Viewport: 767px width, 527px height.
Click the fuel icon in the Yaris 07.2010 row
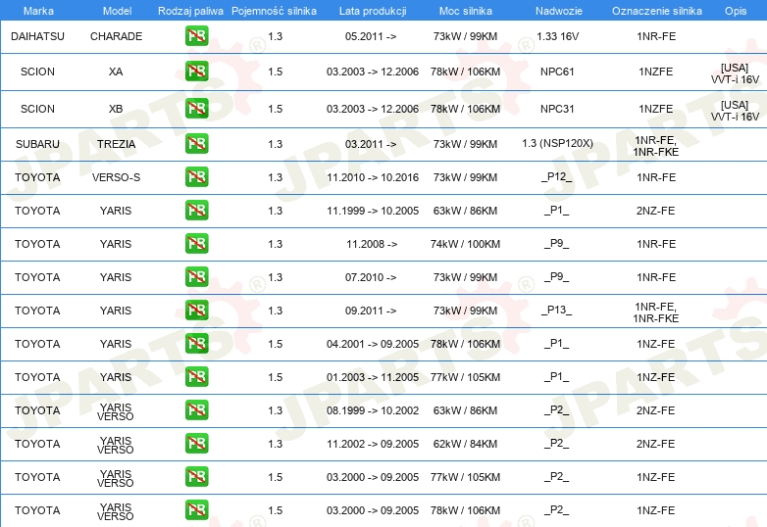coord(196,276)
